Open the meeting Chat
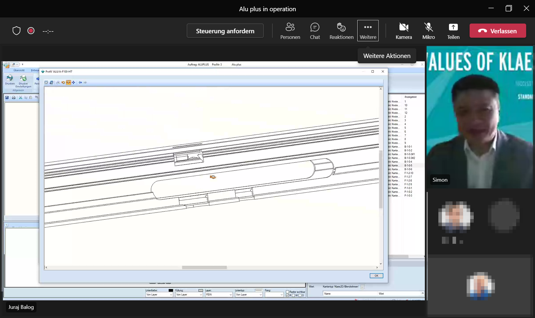The width and height of the screenshot is (535, 318). point(315,31)
